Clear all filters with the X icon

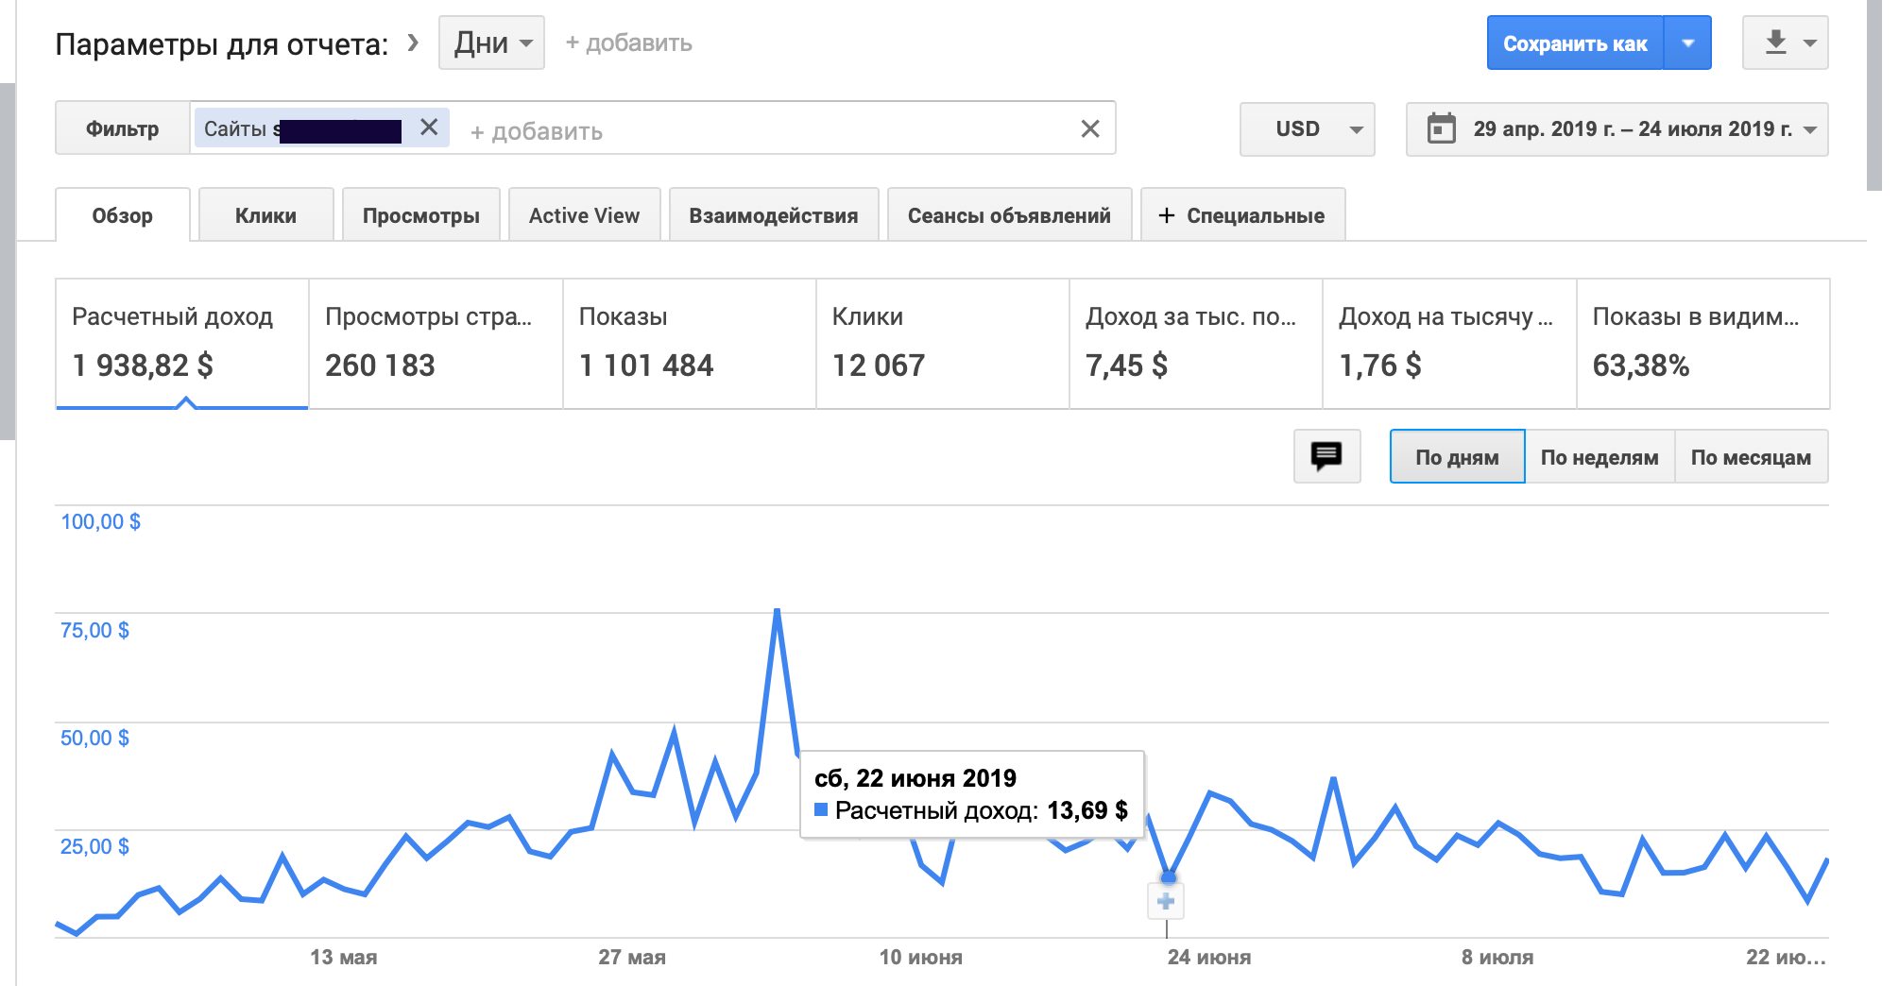pos(1090,129)
